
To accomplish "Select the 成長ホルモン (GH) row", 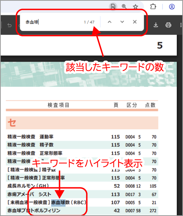I will click(82, 186).
